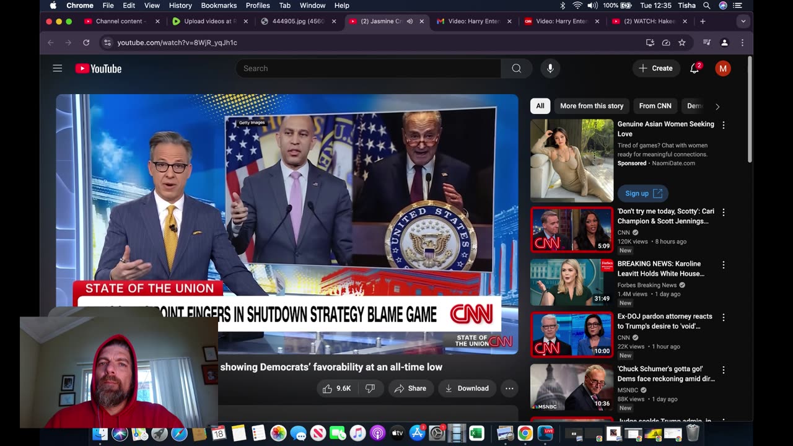Open MSNBC channel name link
The width and height of the screenshot is (793, 446).
[628, 390]
